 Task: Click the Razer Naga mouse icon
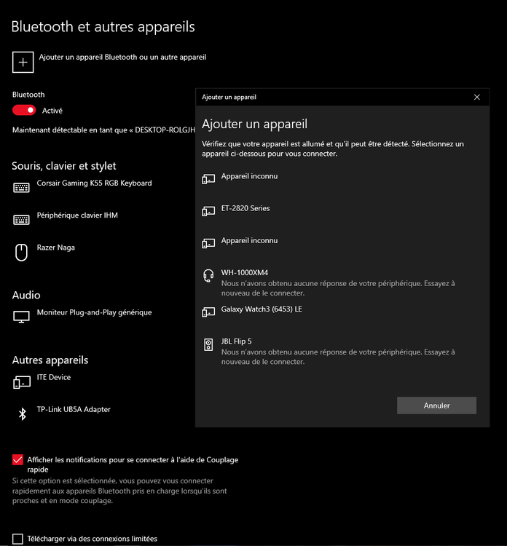pyautogui.click(x=21, y=252)
